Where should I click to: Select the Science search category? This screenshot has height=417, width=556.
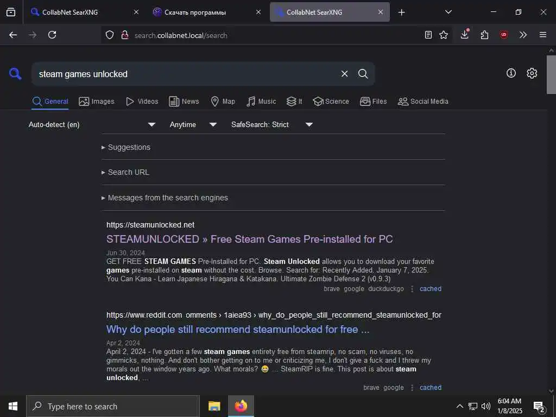tap(331, 102)
